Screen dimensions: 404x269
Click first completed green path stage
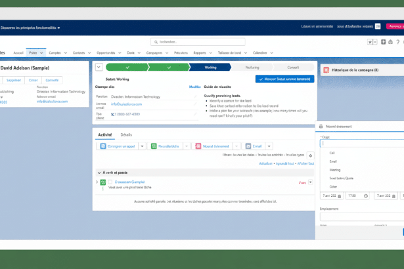[x=127, y=68]
